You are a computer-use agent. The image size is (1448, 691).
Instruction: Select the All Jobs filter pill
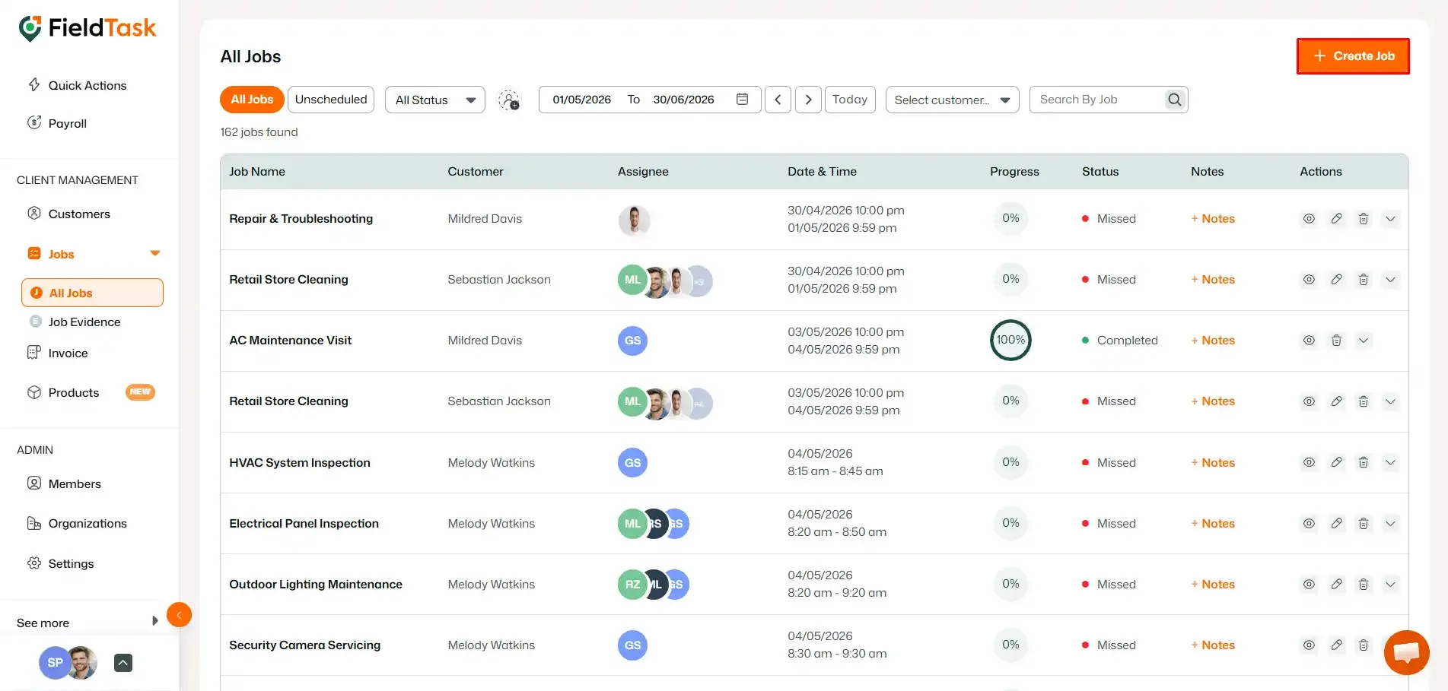click(x=252, y=100)
